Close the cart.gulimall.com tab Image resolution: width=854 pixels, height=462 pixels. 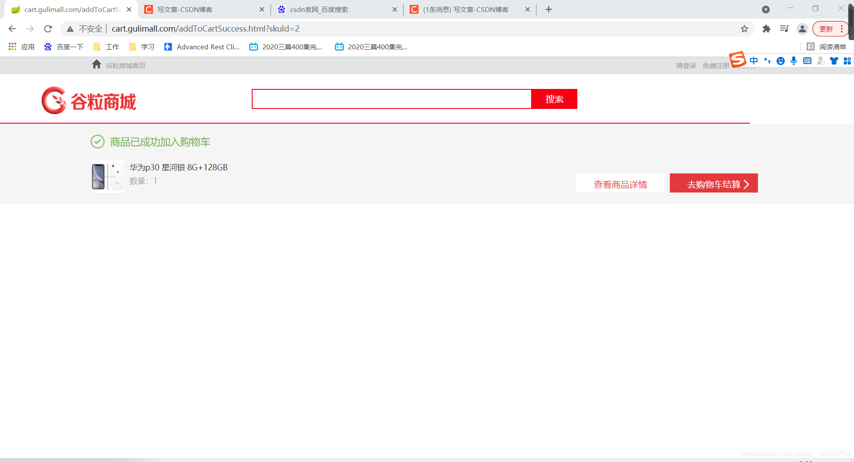(x=129, y=9)
